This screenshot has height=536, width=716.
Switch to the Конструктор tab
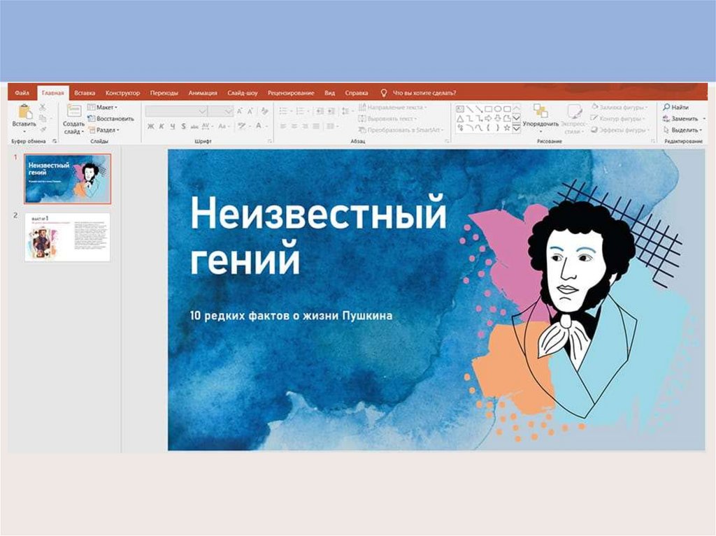122,93
